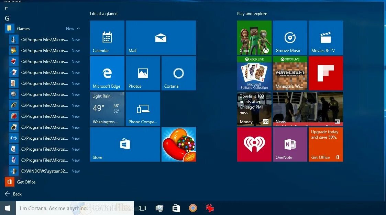Viewport: 386px width, 215px height.
Task: Launch the Candy Crush tile
Action: [179, 144]
